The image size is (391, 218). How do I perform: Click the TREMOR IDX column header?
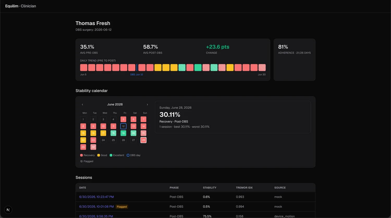coord(244,188)
